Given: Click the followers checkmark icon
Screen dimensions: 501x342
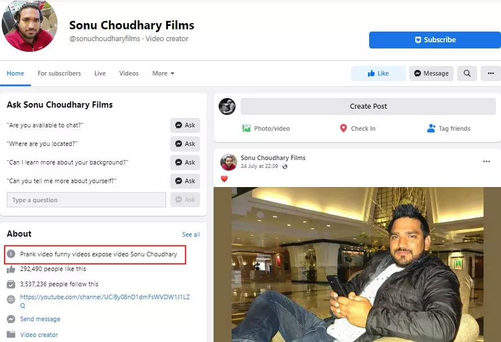Looking at the screenshot, I should coord(11,284).
